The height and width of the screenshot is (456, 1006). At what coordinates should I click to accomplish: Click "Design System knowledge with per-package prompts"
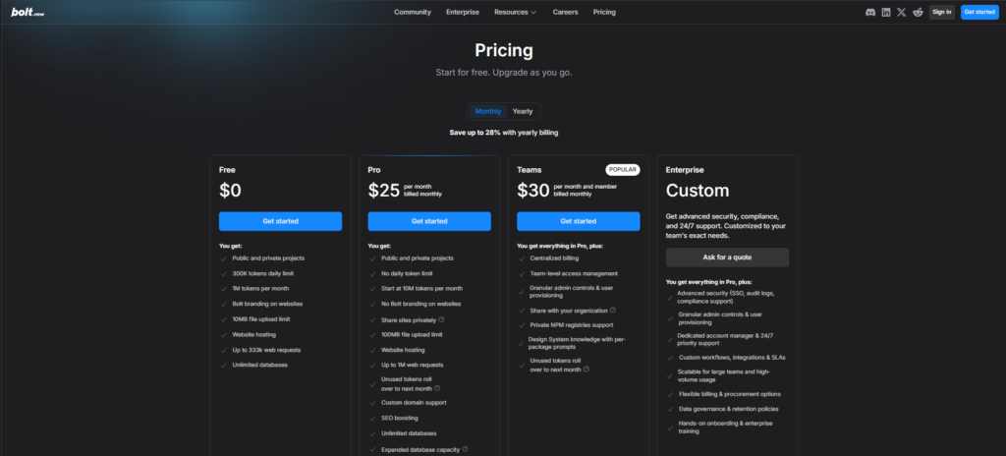point(578,343)
